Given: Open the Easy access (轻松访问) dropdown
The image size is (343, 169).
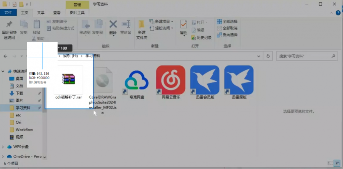Looking at the screenshot, I should pos(161,28).
